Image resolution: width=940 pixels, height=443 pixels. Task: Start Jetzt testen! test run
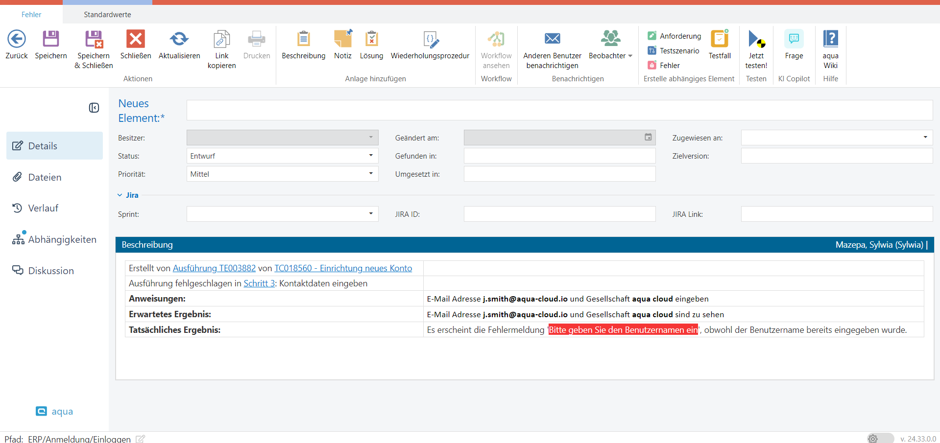(756, 39)
